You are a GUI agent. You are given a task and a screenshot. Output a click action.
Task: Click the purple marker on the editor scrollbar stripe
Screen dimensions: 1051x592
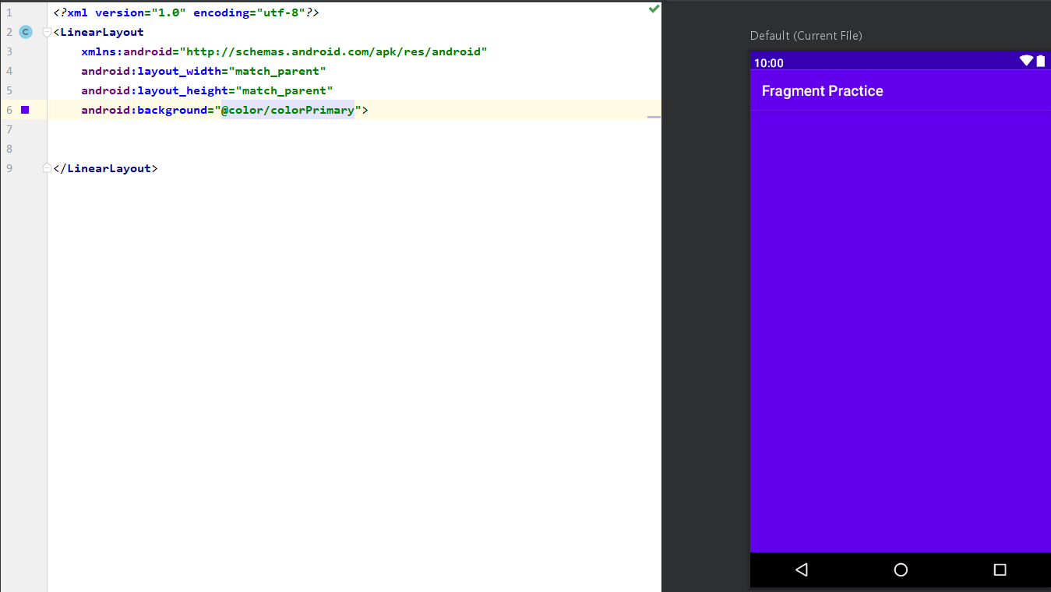[x=654, y=117]
